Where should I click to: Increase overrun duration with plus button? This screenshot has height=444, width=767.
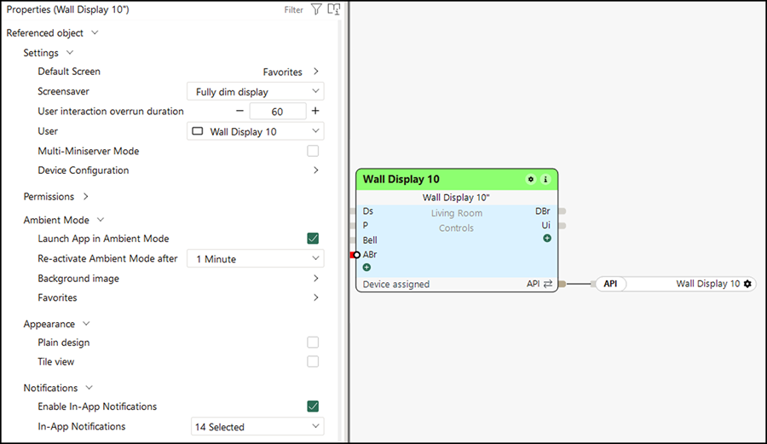point(315,111)
